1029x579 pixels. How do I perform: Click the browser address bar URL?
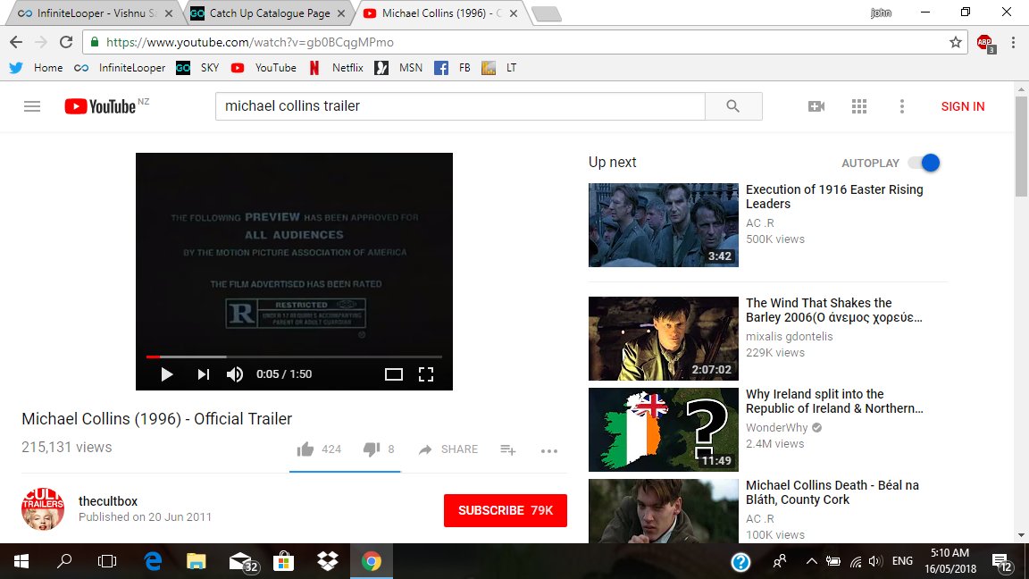click(249, 42)
